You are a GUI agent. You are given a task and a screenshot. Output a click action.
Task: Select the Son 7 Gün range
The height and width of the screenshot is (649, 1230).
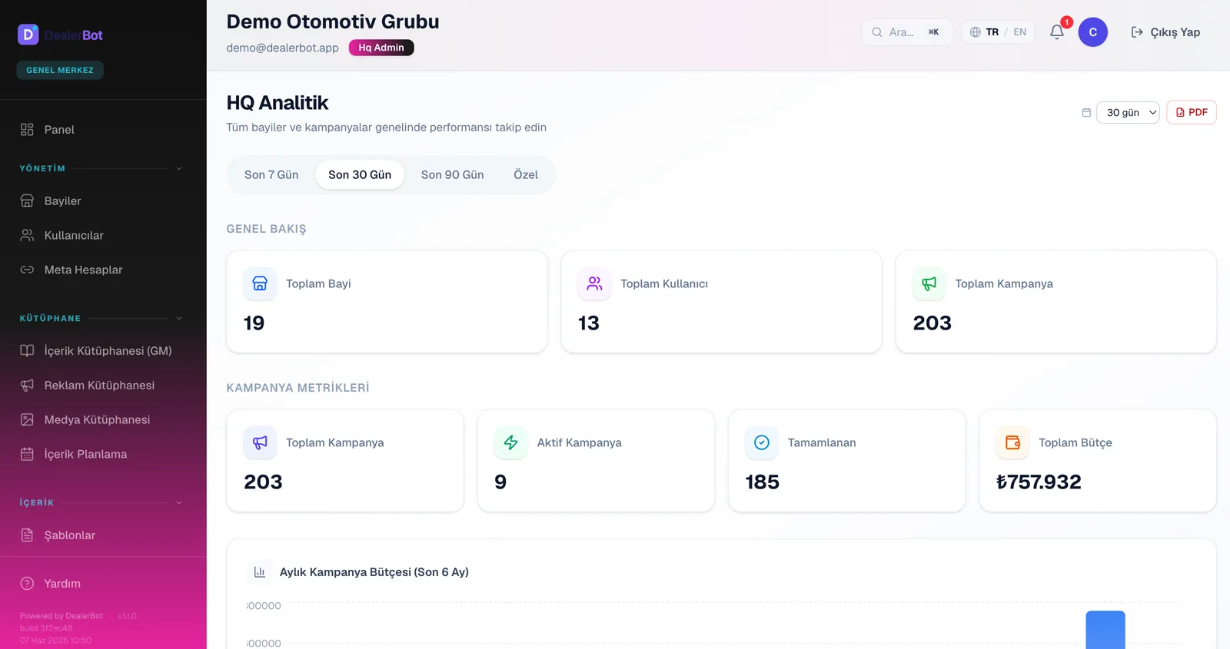[x=271, y=175]
